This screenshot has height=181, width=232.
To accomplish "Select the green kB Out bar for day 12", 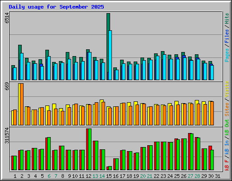I will tap(90, 149).
